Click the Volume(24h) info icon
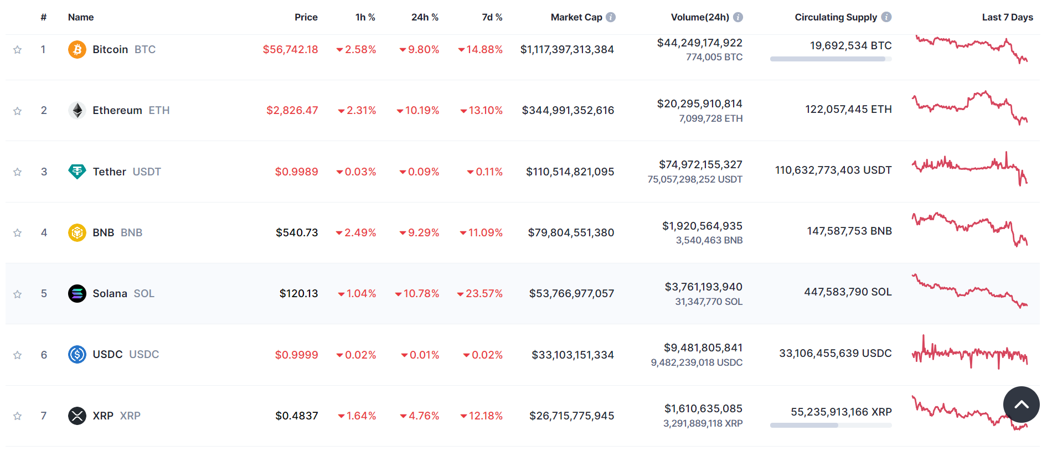Image resolution: width=1047 pixels, height=451 pixels. click(x=738, y=17)
